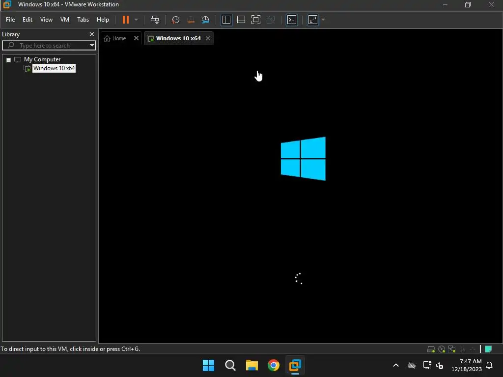Click the VMware Workstation taskbar icon
Image resolution: width=503 pixels, height=377 pixels.
[295, 365]
